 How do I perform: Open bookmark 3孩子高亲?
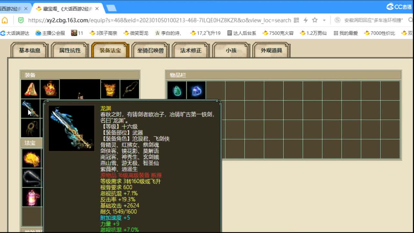pos(103,33)
